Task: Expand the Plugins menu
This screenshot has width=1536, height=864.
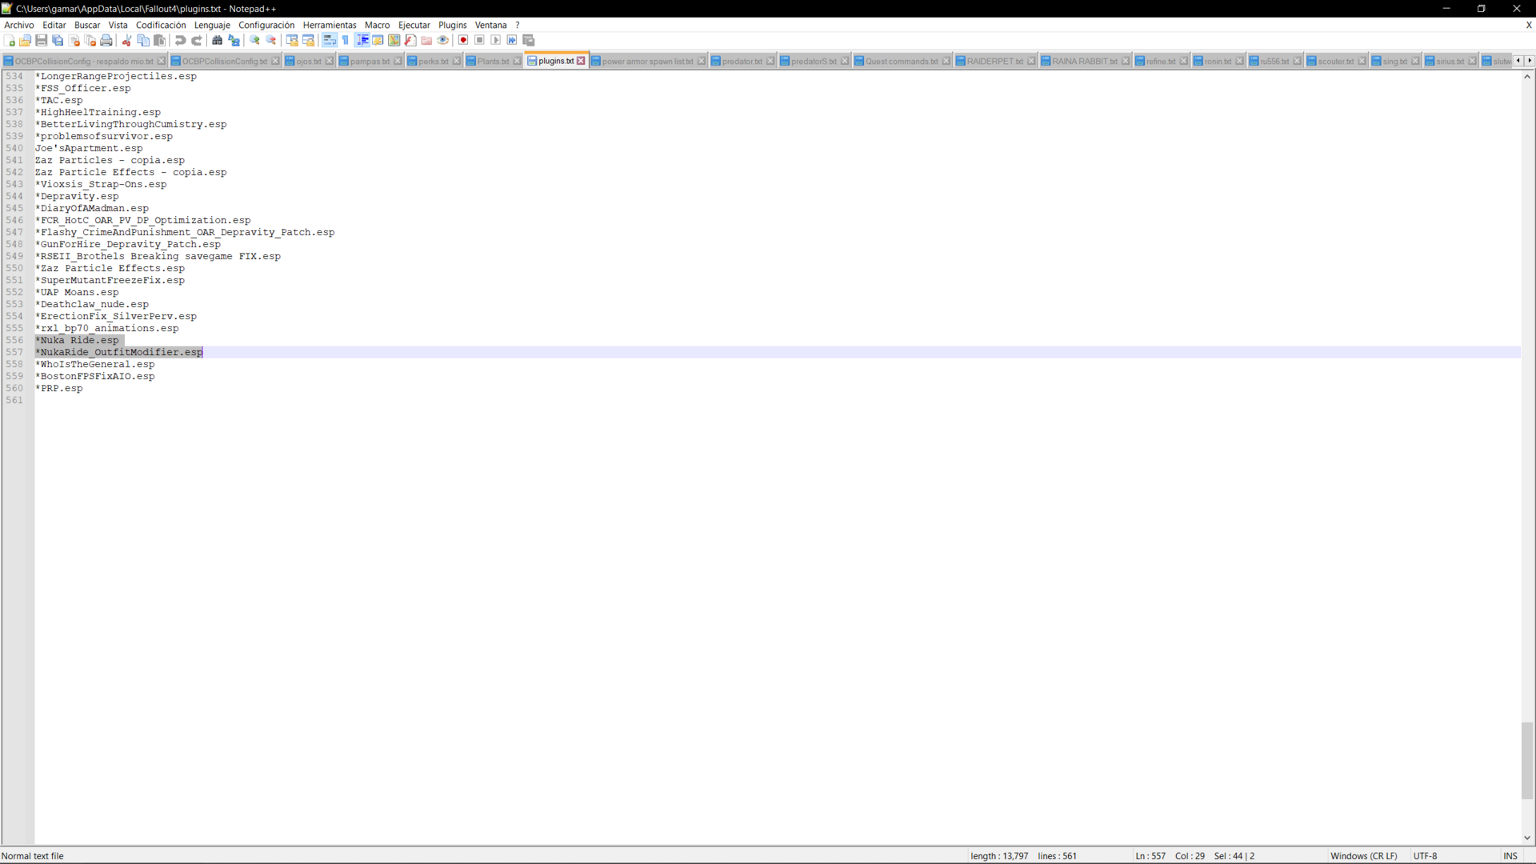Action: (x=453, y=25)
